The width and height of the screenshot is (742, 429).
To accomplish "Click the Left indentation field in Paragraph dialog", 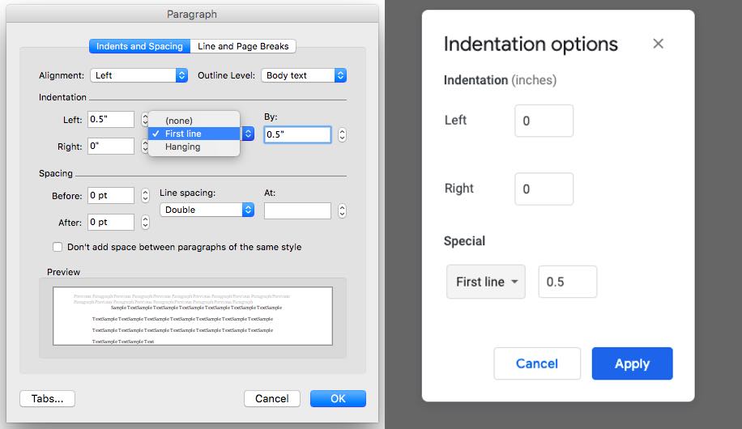I will click(111, 119).
